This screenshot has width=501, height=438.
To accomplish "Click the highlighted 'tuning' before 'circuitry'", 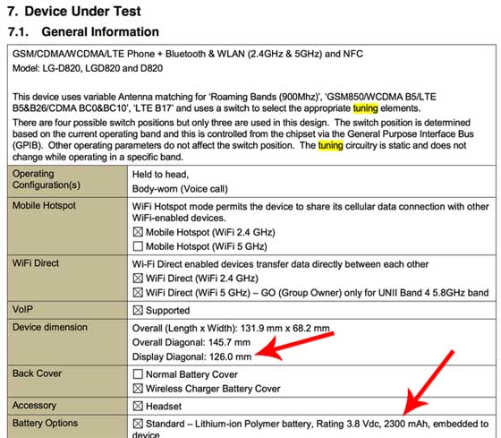I will coord(331,146).
